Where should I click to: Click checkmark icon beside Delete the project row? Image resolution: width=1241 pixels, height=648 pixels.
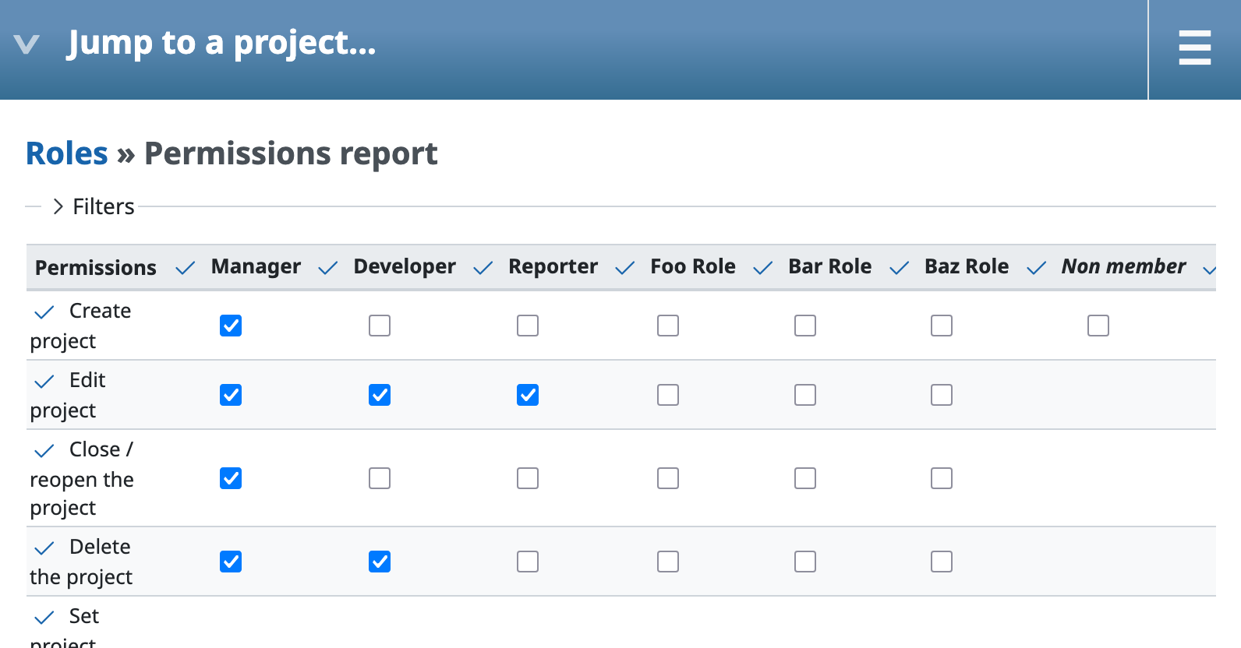(x=44, y=548)
